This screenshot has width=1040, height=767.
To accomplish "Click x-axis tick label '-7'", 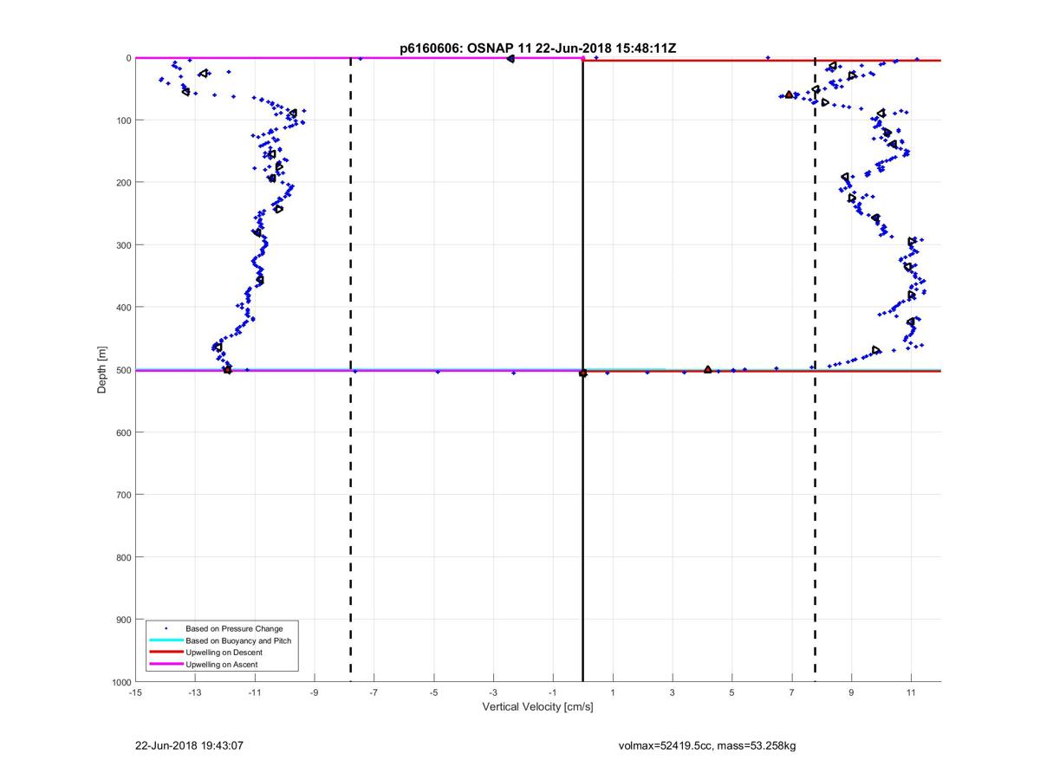I will point(374,692).
